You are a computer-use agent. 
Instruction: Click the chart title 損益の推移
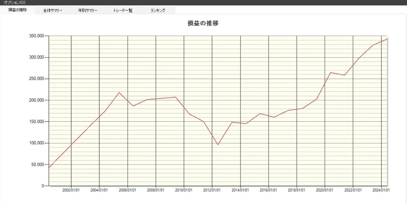203,23
